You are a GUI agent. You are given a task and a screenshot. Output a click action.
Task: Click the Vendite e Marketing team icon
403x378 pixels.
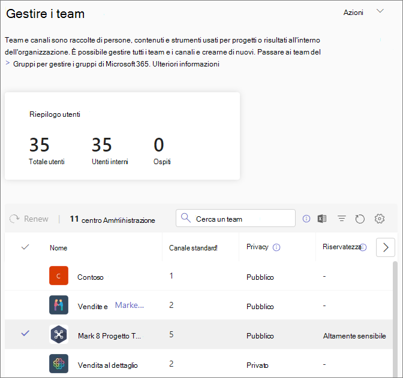[x=59, y=305]
